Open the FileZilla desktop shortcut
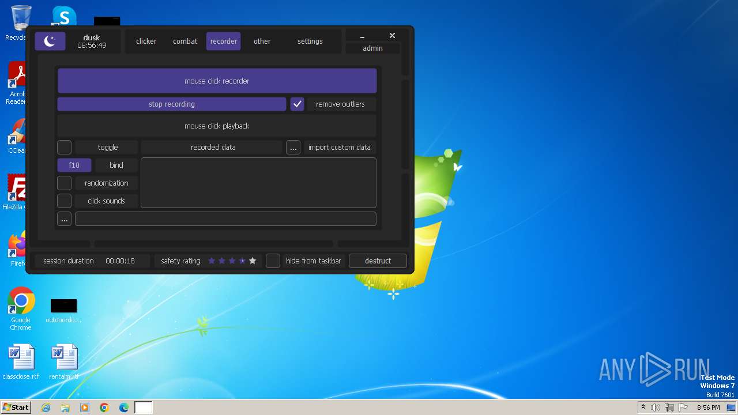This screenshot has height=415, width=738. click(17, 192)
